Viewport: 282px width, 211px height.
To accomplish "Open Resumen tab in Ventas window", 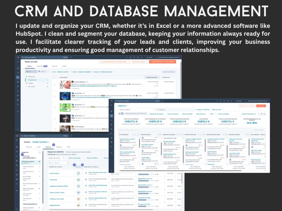I will (29, 147).
